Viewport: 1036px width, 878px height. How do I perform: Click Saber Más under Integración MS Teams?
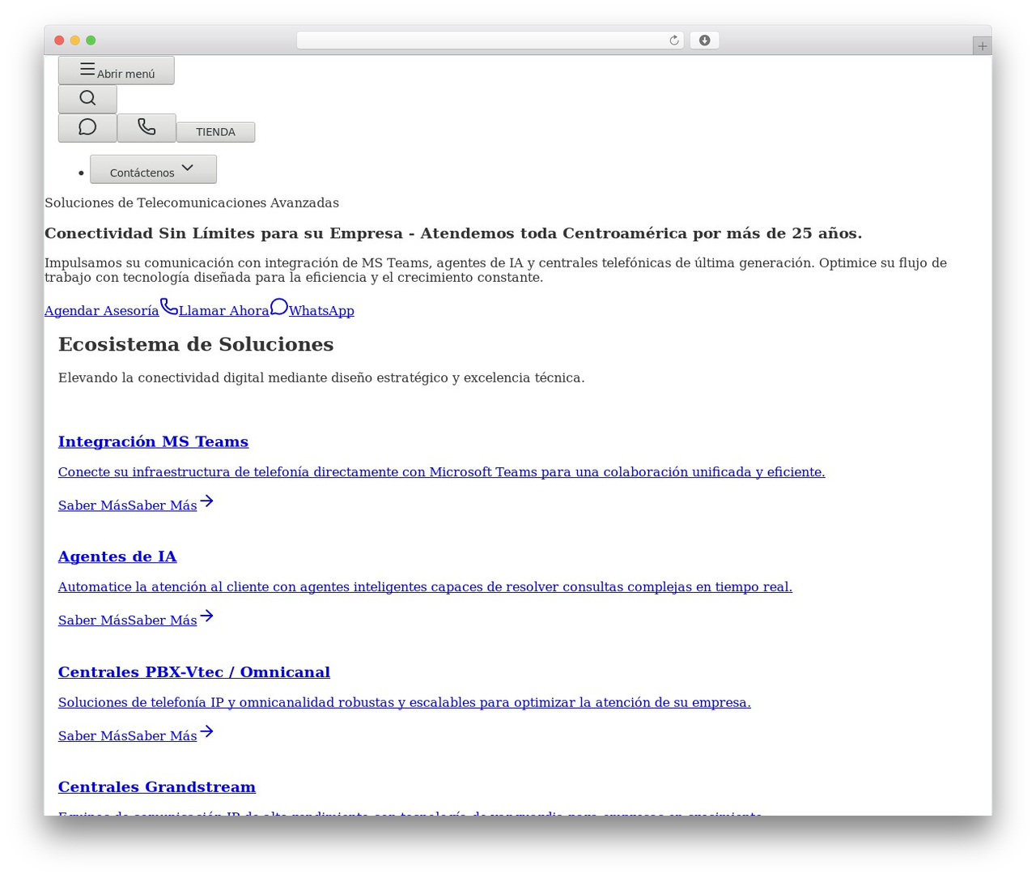(x=128, y=505)
